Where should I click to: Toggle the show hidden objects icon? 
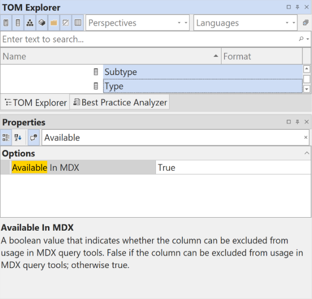pyautogui.click(x=65, y=23)
